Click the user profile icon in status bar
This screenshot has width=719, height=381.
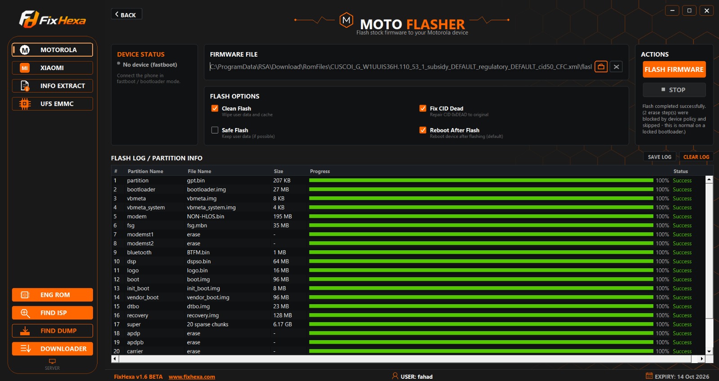coord(395,376)
